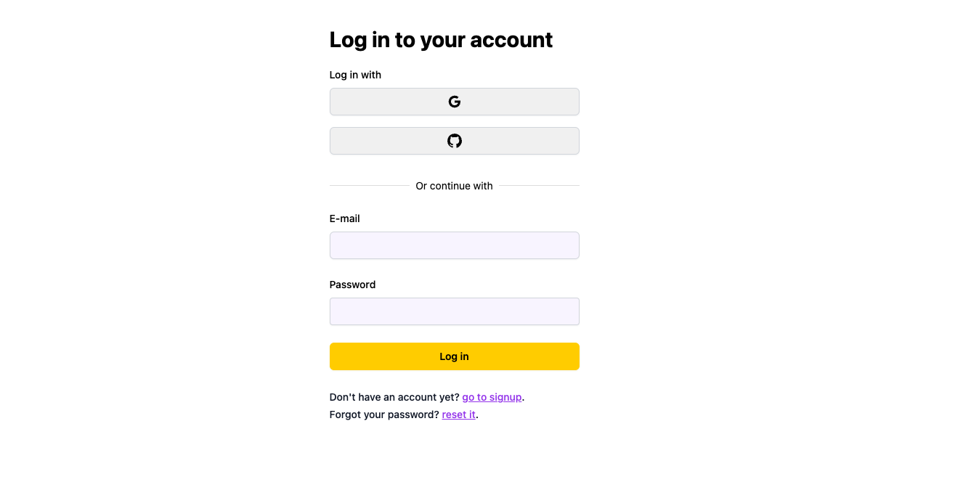Click the text 'Forgot your password?'
971x482 pixels.
click(384, 414)
